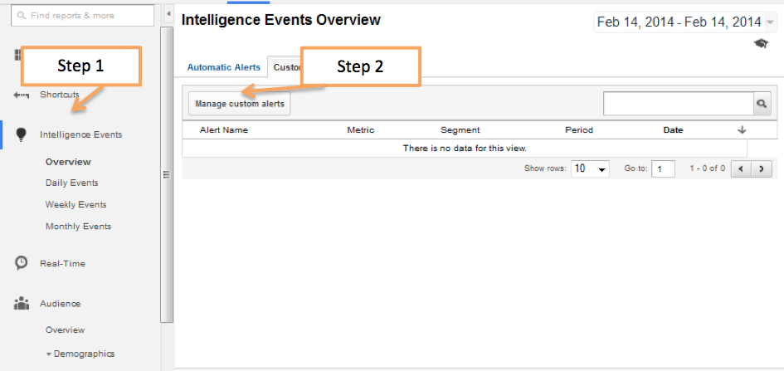The width and height of the screenshot is (784, 371).
Task: Click Manage custom alerts button
Action: pos(240,104)
